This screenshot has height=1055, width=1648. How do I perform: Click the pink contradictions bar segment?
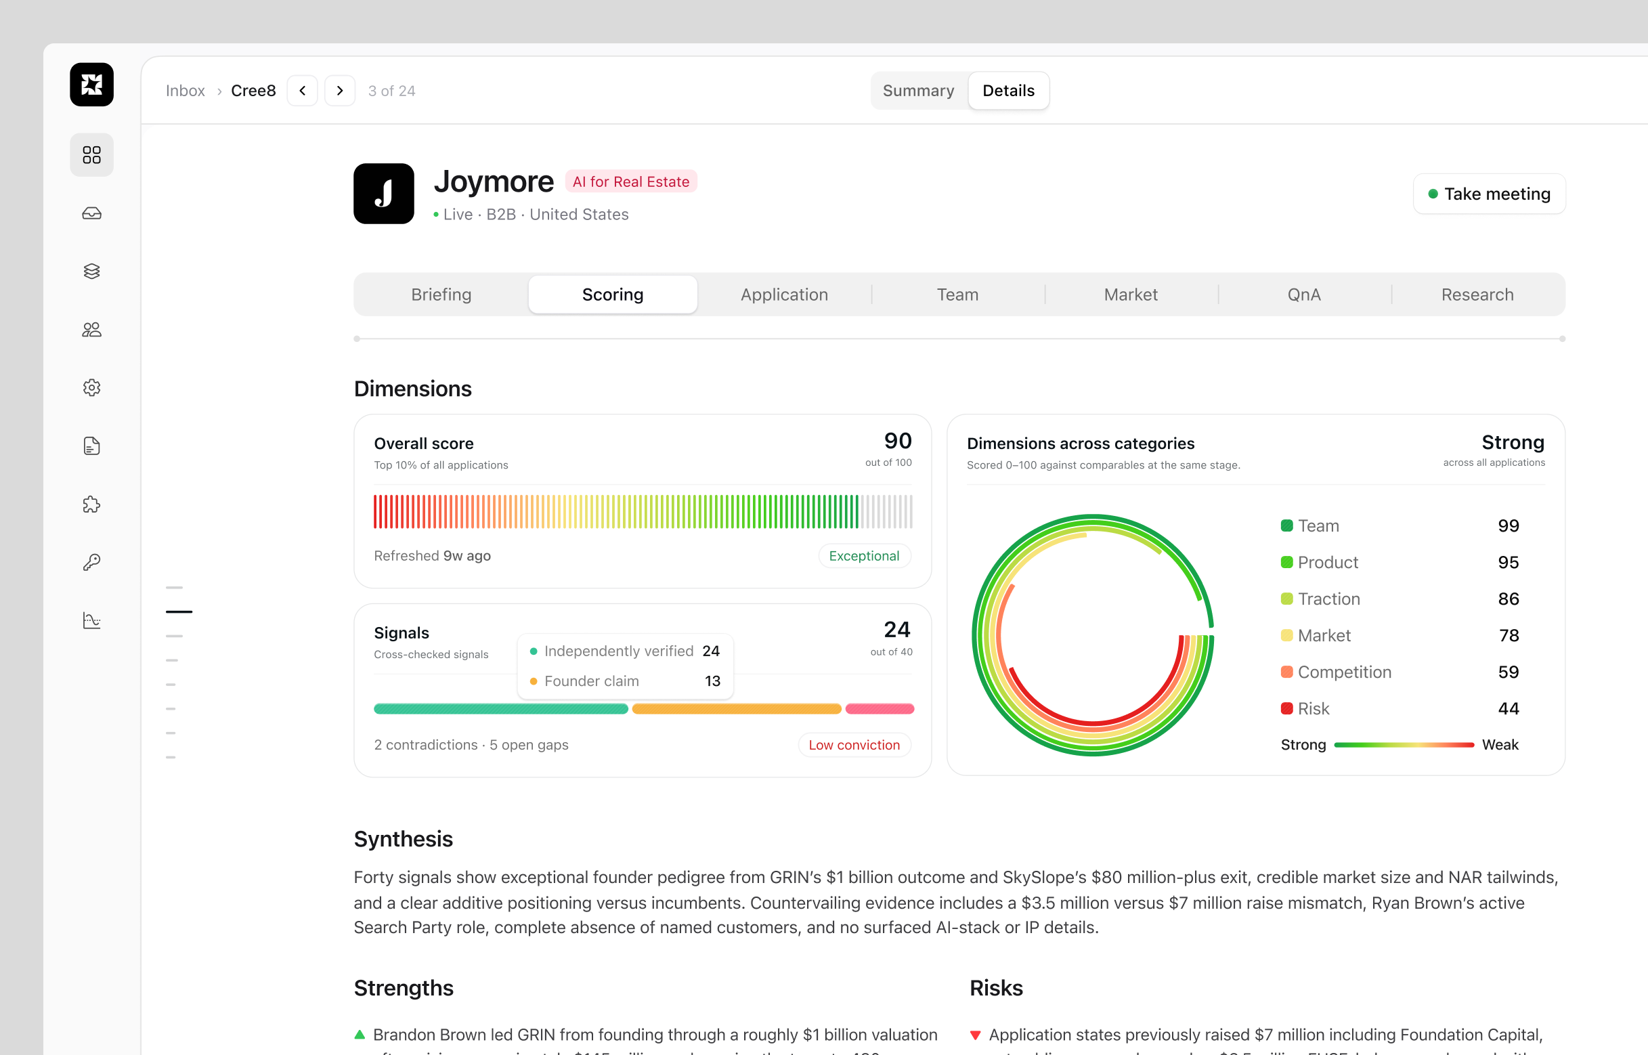point(880,709)
